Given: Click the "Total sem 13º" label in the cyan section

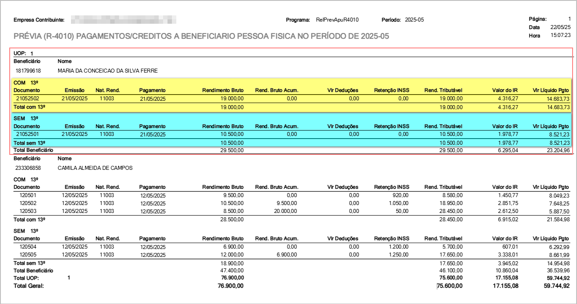Looking at the screenshot, I should (x=30, y=143).
